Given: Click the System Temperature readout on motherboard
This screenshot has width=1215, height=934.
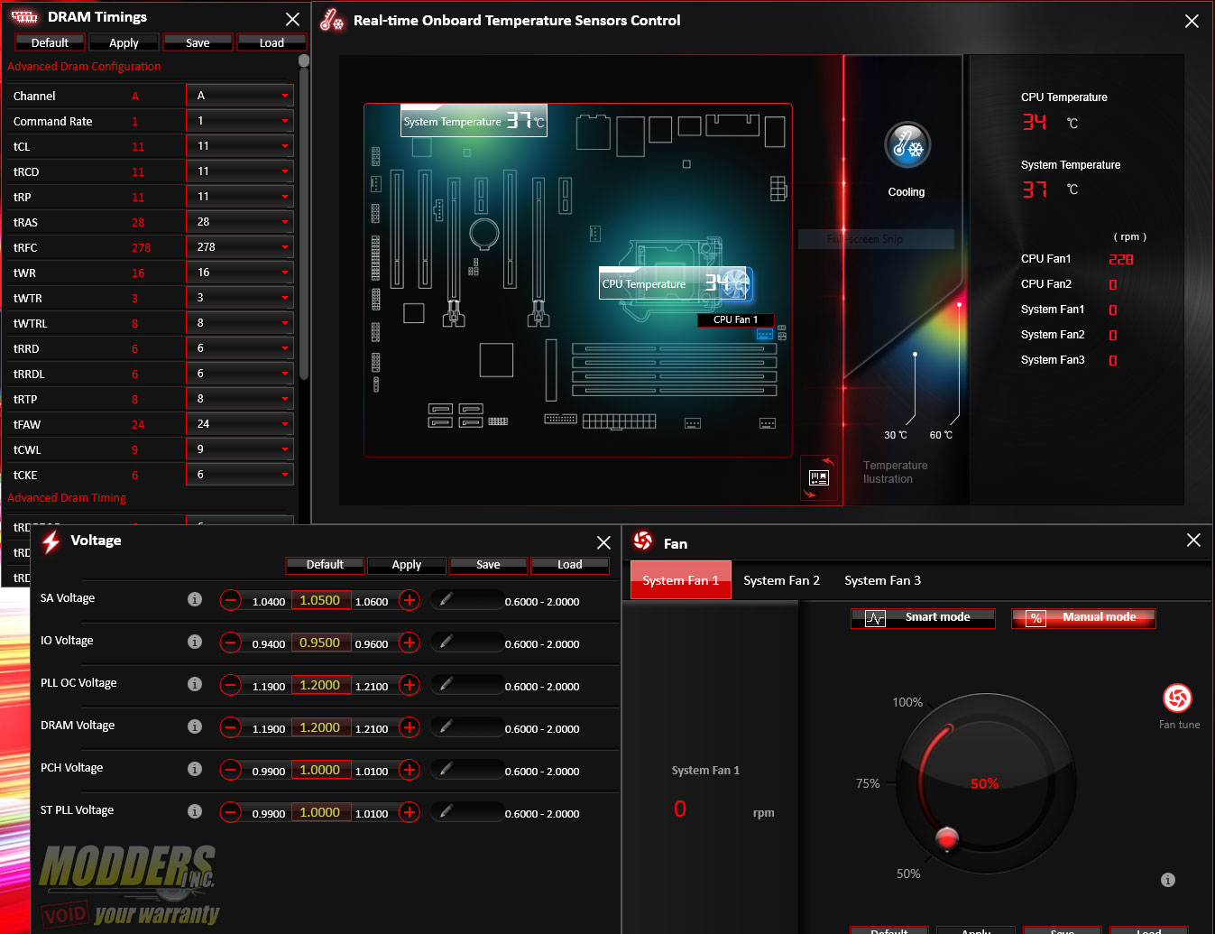Looking at the screenshot, I should [x=474, y=121].
